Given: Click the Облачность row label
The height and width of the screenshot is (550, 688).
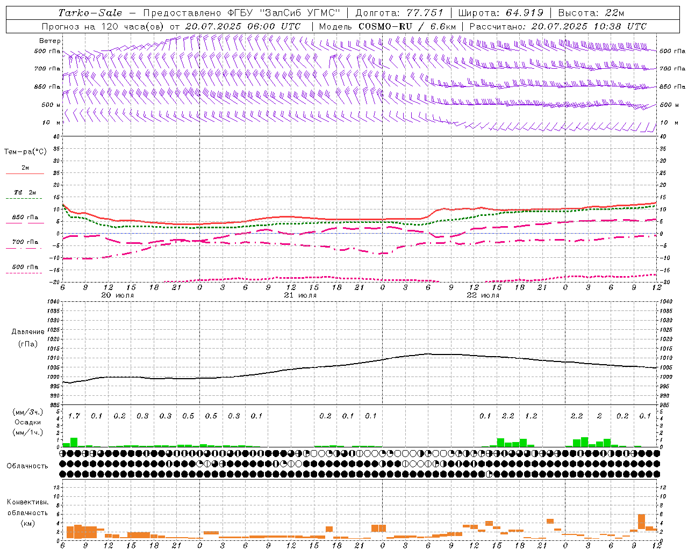Looking at the screenshot, I should (x=27, y=466).
